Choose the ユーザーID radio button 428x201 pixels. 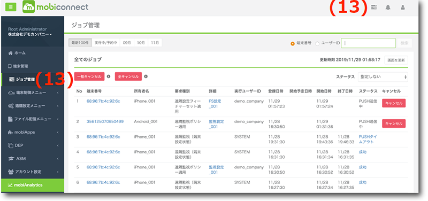317,43
